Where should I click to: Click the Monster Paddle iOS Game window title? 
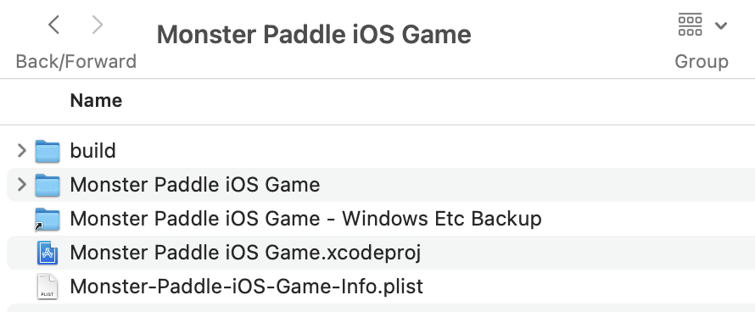tap(314, 35)
